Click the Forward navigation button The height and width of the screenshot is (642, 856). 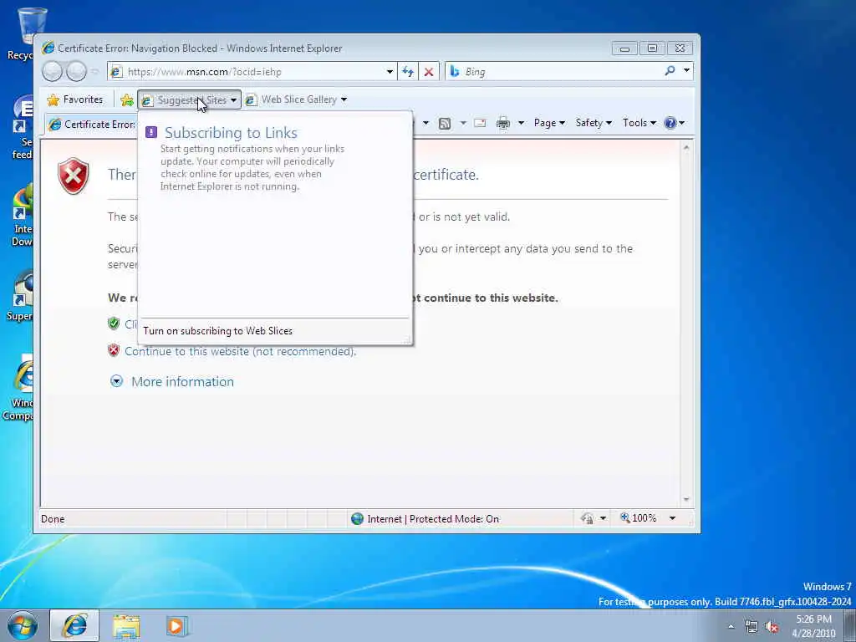[x=76, y=72]
